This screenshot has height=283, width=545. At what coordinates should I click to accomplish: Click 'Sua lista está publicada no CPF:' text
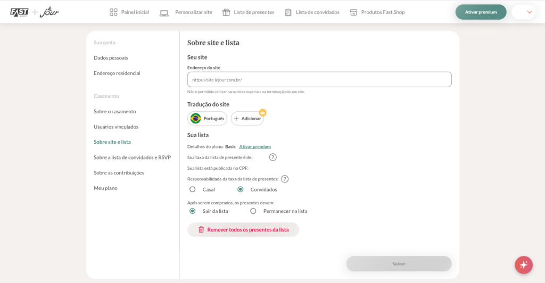pos(218,168)
